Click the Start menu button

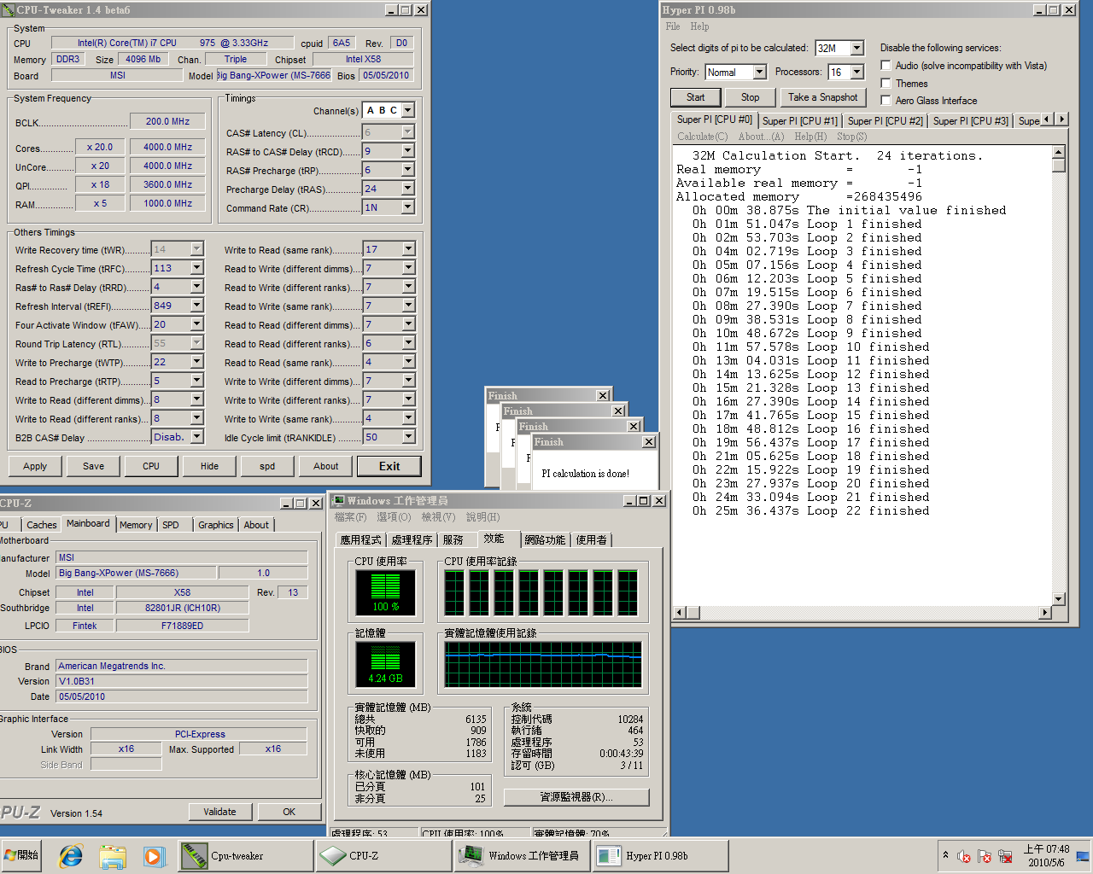(x=22, y=855)
